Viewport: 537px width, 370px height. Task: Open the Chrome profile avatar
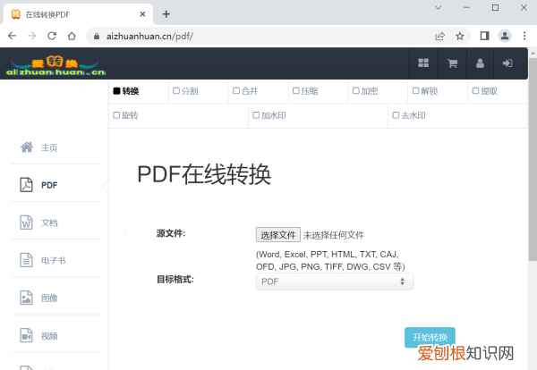pos(505,36)
